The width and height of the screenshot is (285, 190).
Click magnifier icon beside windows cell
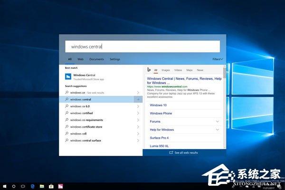(x=66, y=133)
